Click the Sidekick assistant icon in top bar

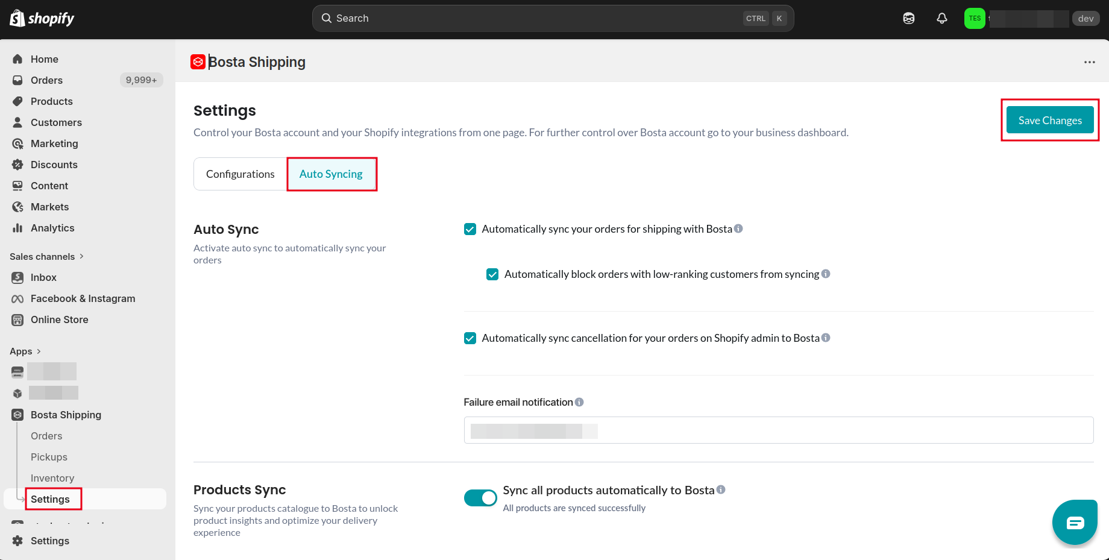(909, 19)
